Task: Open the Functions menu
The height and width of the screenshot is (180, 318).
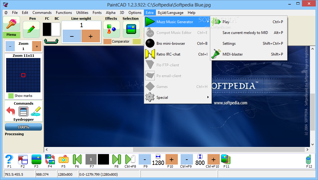Action: point(64,13)
